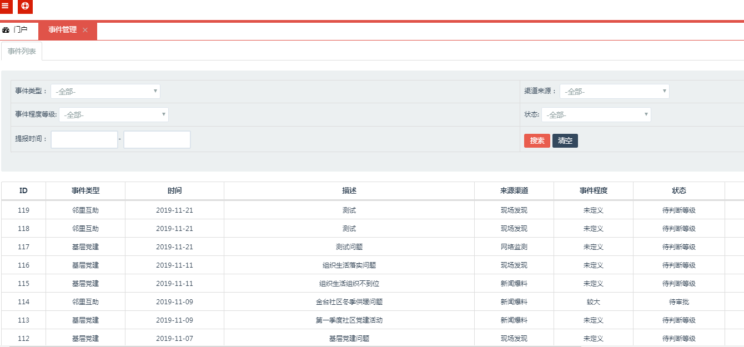Click the 时间 column header
Image resolution: width=744 pixels, height=347 pixels.
pyautogui.click(x=174, y=190)
